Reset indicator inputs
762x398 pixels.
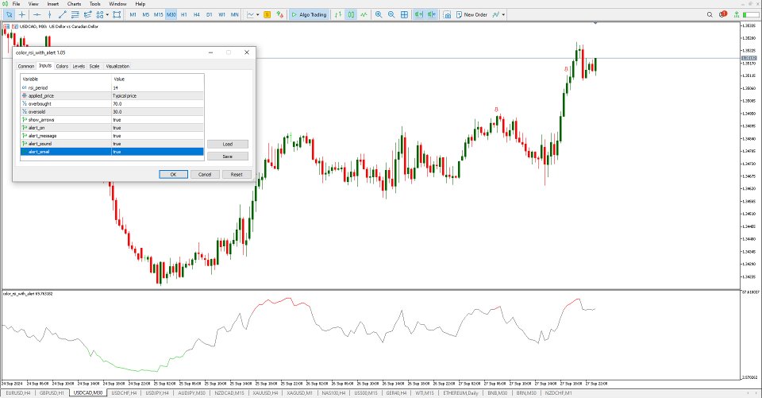[x=237, y=174]
